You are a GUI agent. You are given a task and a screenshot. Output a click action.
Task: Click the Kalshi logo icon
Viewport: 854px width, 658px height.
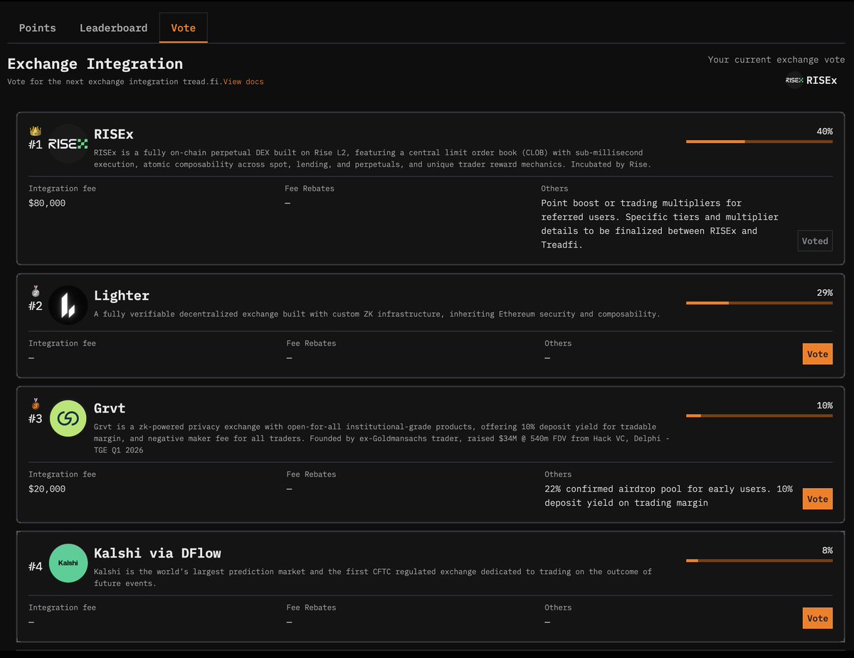click(x=68, y=563)
